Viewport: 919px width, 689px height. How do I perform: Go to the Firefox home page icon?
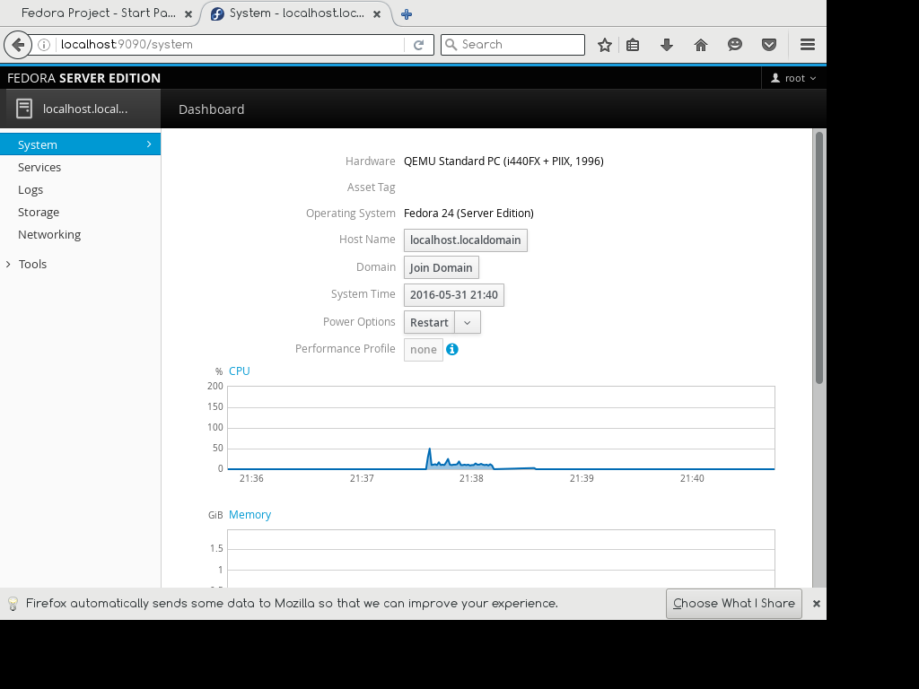pos(701,45)
